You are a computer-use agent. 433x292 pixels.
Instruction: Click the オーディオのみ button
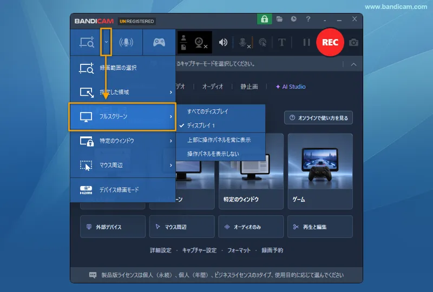tap(251, 227)
